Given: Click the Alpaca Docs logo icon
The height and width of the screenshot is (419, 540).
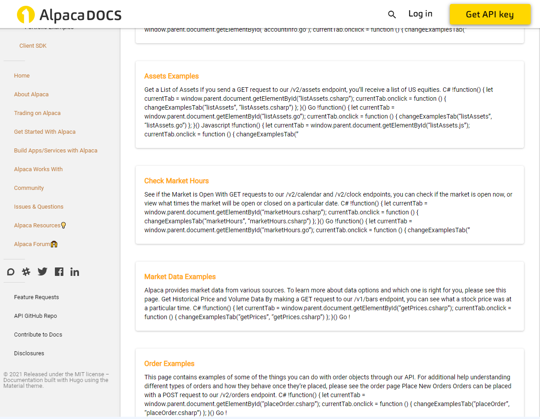Looking at the screenshot, I should click(26, 15).
